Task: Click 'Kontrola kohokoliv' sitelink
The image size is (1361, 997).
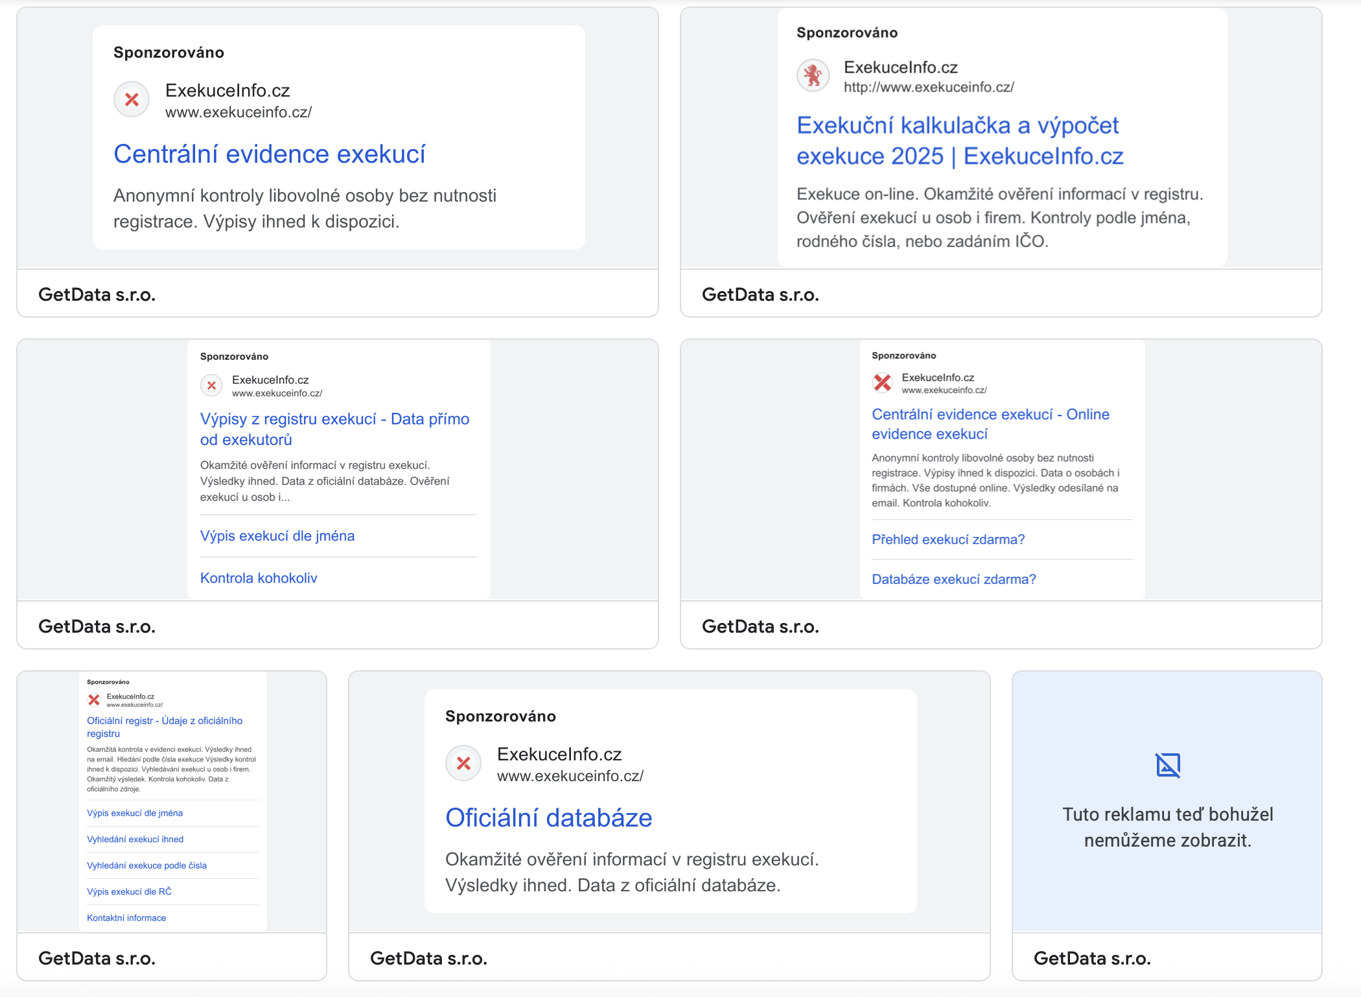Action: click(x=259, y=578)
